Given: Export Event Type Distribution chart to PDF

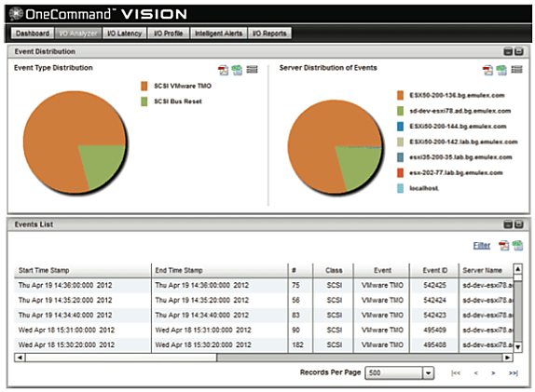Looking at the screenshot, I should coord(223,70).
